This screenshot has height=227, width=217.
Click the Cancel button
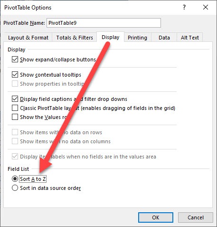pos(196,217)
